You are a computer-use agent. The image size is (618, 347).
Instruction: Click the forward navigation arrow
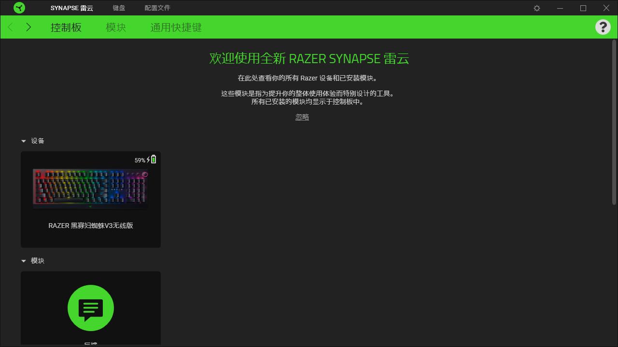(x=28, y=27)
